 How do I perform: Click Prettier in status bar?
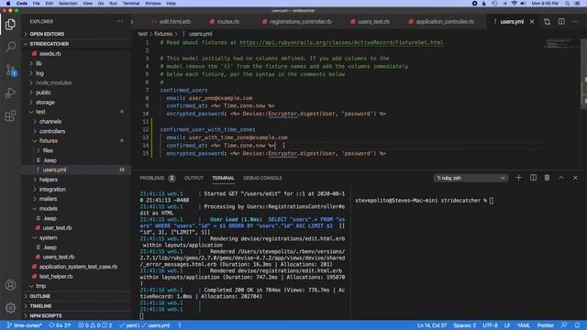pyautogui.click(x=546, y=325)
